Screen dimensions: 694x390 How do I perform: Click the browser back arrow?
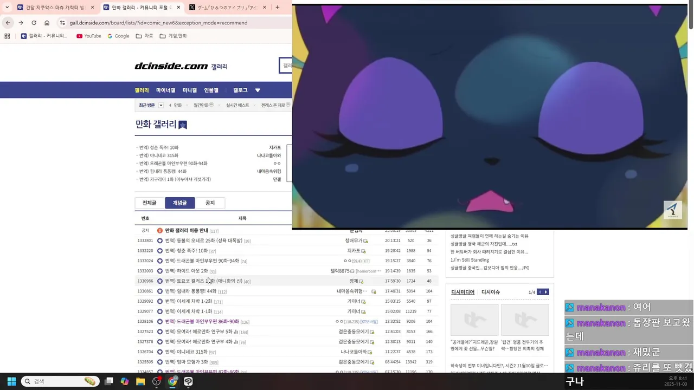tap(8, 23)
